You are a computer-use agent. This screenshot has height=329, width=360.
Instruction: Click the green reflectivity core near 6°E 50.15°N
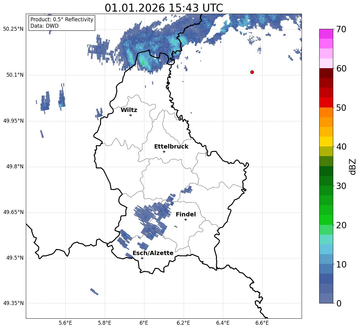pyautogui.click(x=143, y=62)
